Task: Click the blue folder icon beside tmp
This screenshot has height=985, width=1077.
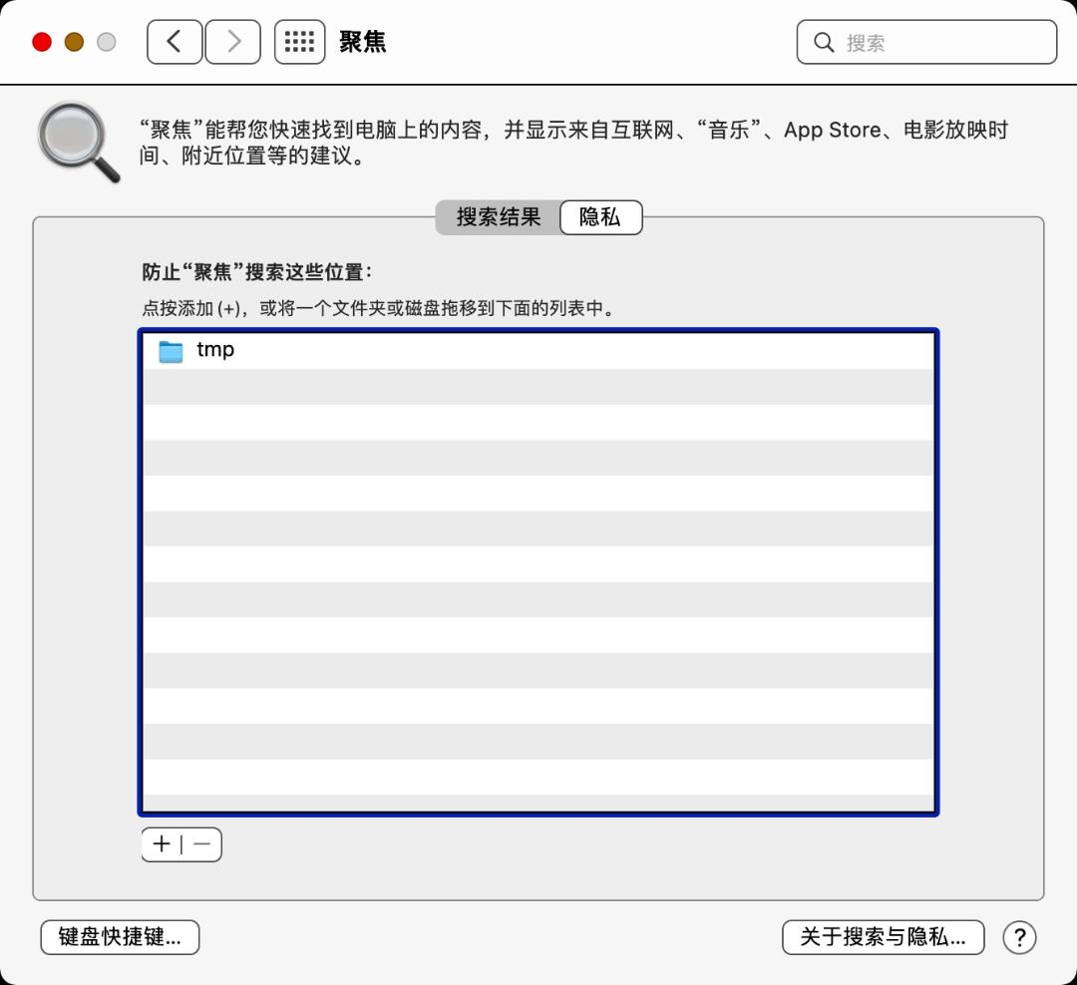Action: (x=172, y=351)
